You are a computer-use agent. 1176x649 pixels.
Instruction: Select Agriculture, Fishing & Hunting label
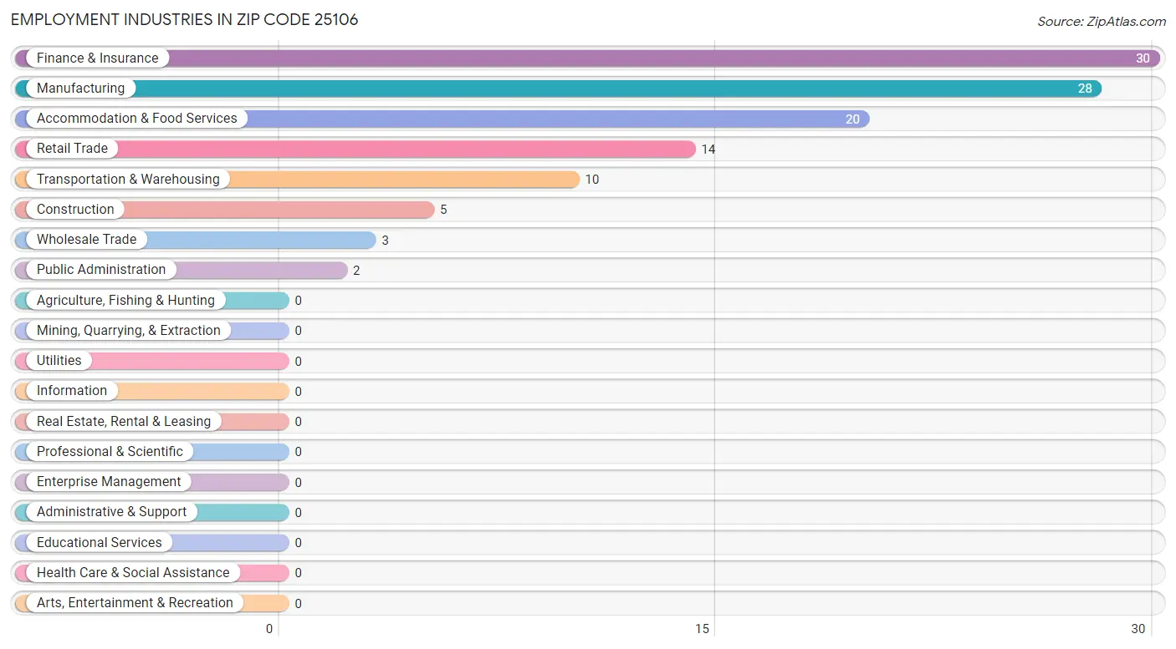pyautogui.click(x=125, y=300)
